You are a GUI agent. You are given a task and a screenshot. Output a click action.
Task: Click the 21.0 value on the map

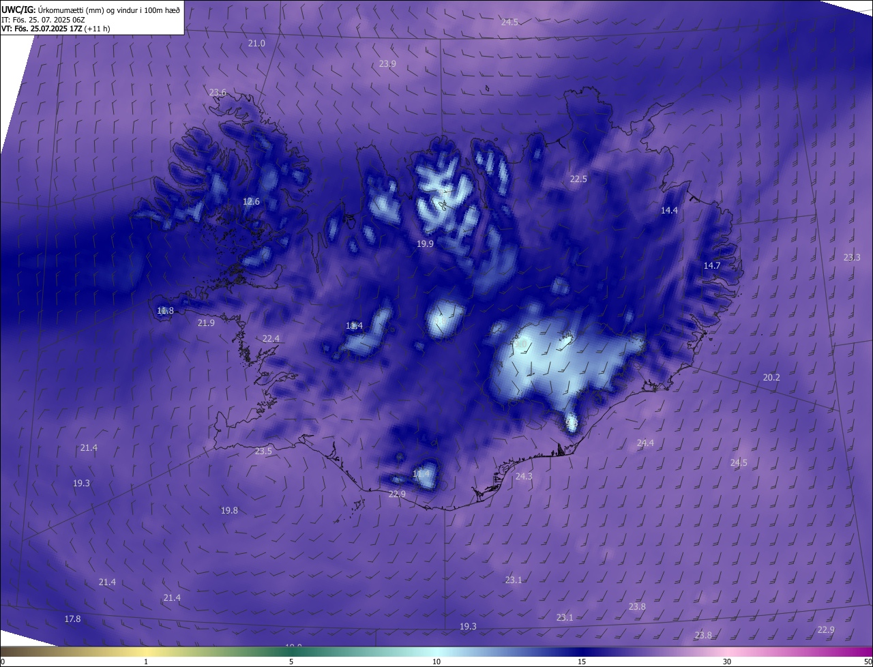(256, 43)
